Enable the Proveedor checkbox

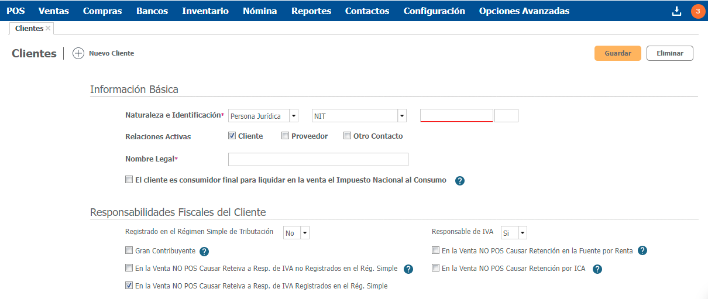point(285,136)
